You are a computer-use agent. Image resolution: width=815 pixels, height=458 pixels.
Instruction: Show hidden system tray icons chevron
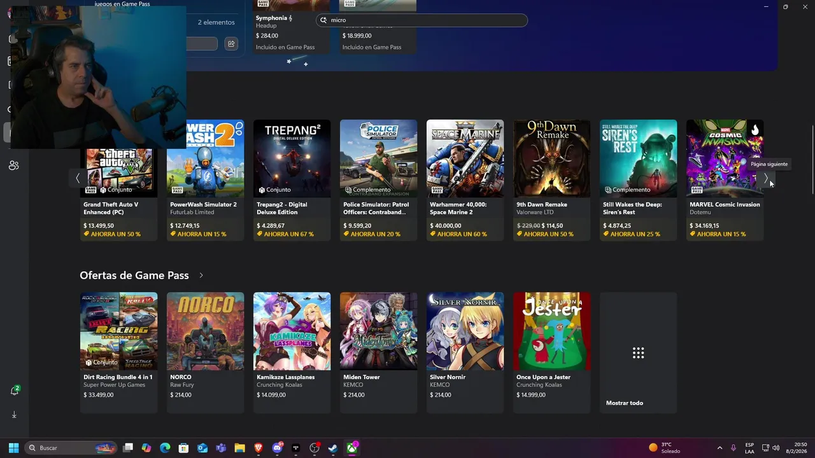[719, 448]
